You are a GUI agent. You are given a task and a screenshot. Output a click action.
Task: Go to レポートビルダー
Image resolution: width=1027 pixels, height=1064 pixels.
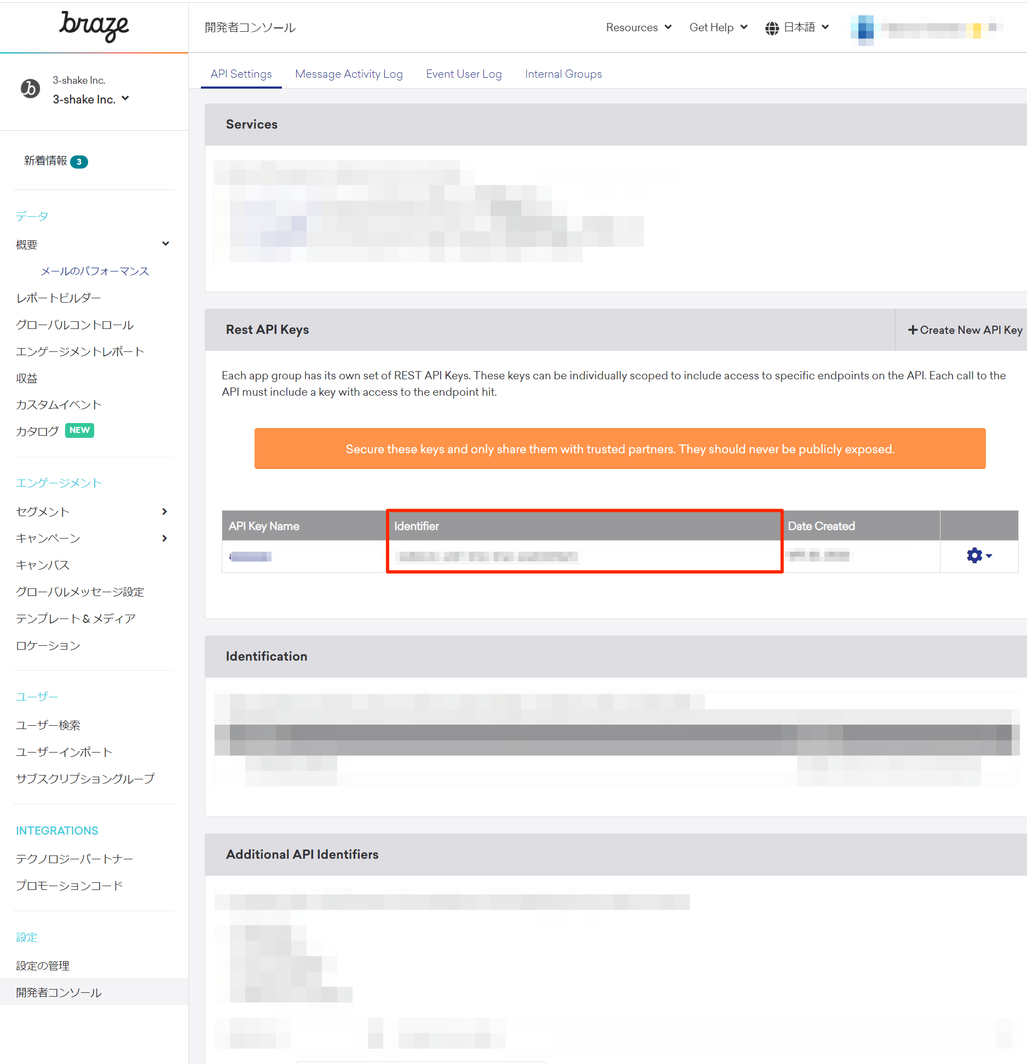[59, 298]
